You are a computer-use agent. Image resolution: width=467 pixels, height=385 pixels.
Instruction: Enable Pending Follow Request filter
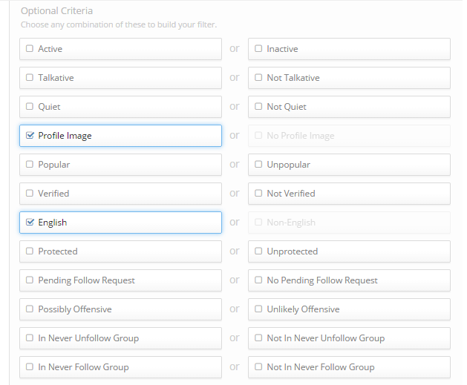coord(30,280)
